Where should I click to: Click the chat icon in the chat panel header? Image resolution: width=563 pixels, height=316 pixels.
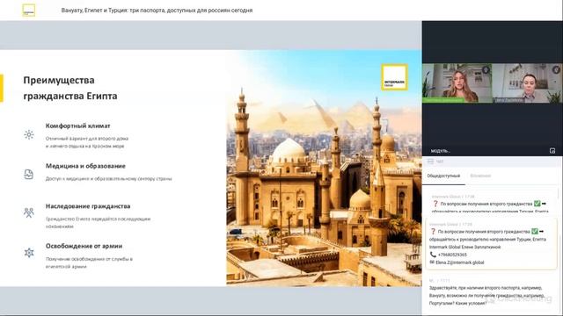tap(430, 162)
